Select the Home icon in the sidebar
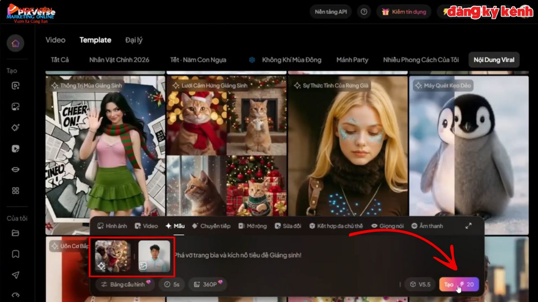The image size is (538, 302). click(16, 43)
